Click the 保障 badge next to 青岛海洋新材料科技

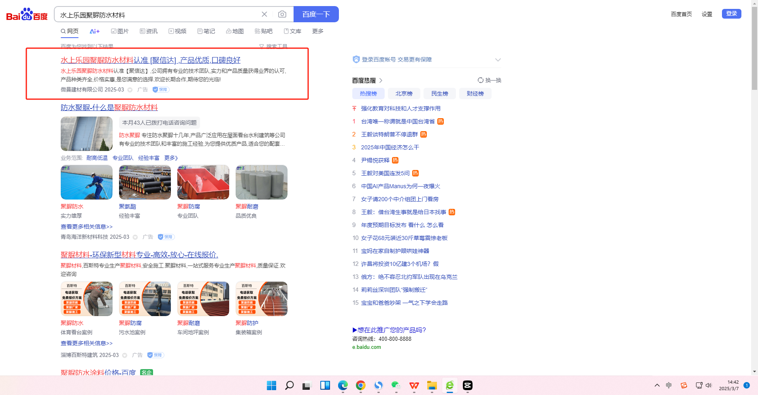coord(166,237)
